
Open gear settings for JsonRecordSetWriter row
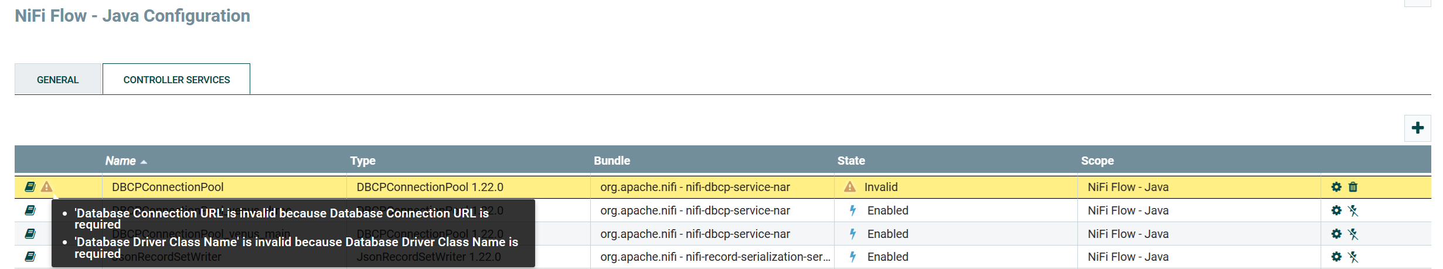tap(1336, 257)
